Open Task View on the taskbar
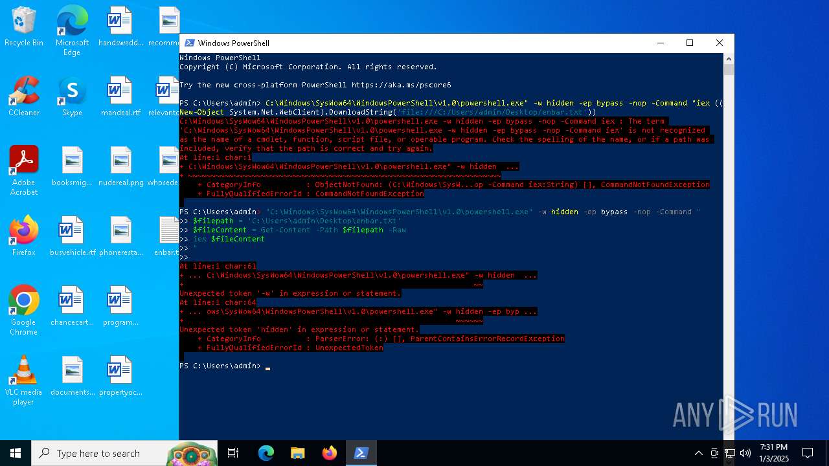The height and width of the screenshot is (466, 829). click(233, 453)
